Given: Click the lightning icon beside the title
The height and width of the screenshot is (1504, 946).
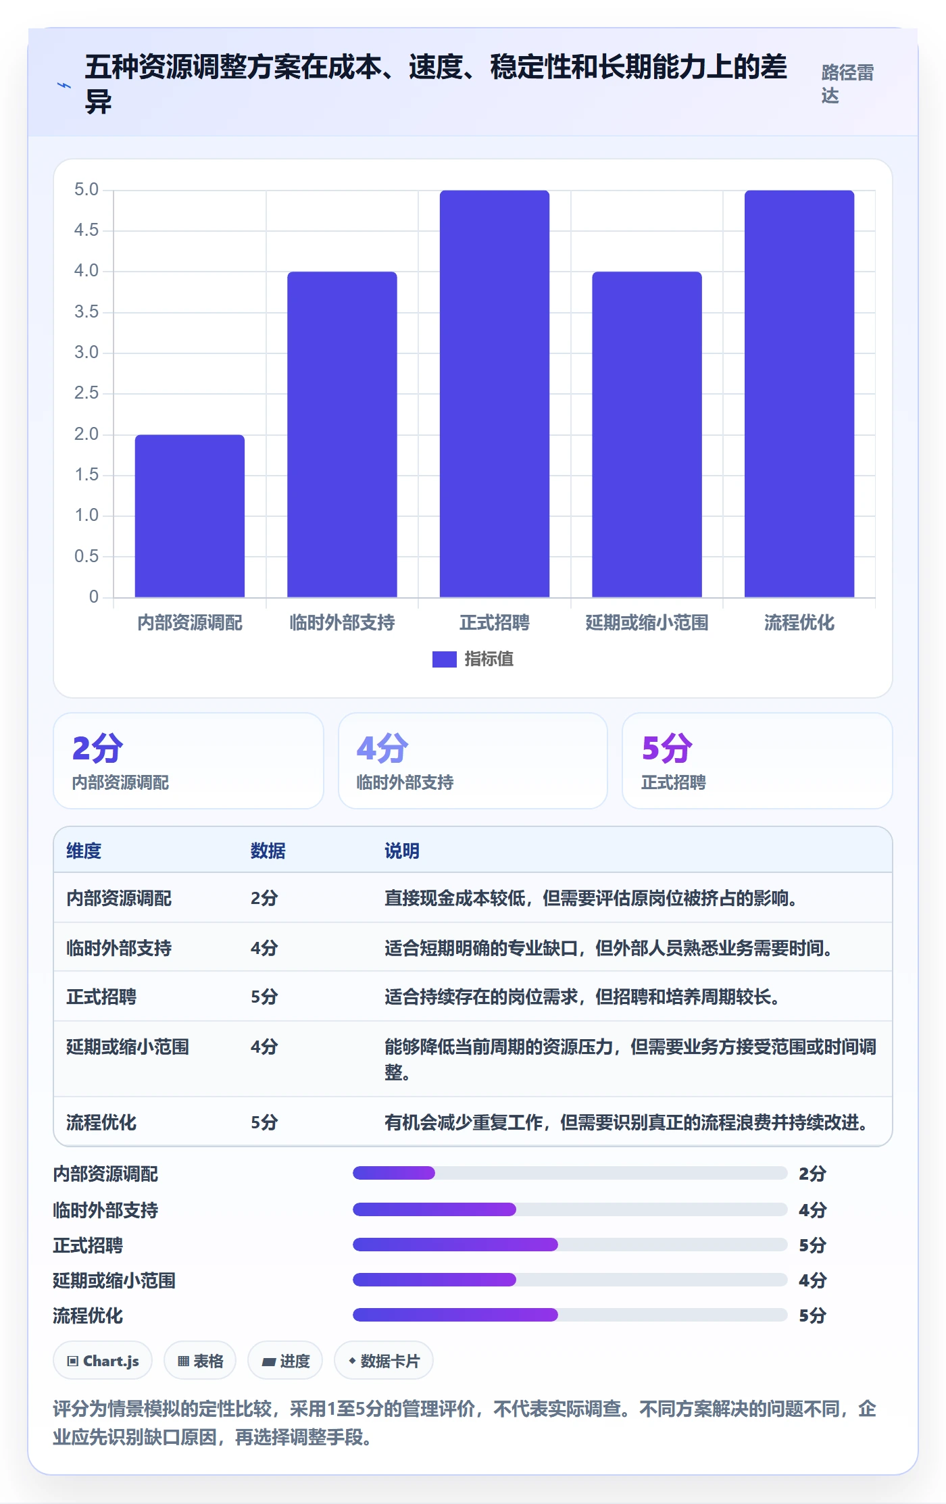Looking at the screenshot, I should pos(64,85).
